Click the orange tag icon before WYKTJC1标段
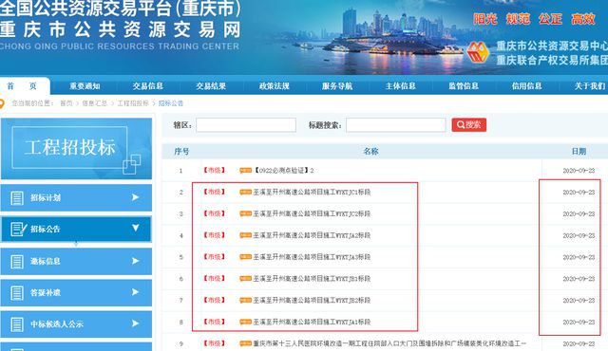 click(x=245, y=193)
